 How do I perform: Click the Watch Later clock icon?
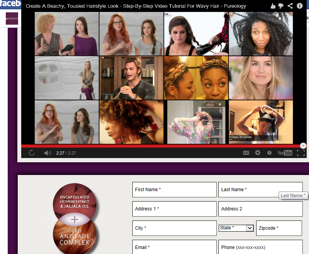point(269,153)
